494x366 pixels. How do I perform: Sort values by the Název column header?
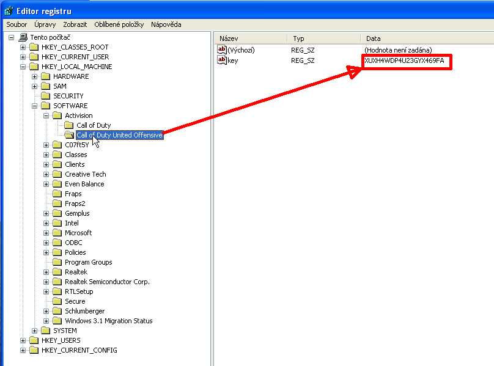coord(251,38)
